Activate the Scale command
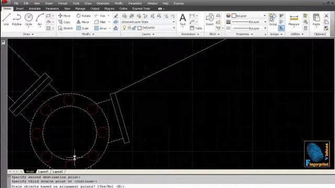 coord(83,28)
